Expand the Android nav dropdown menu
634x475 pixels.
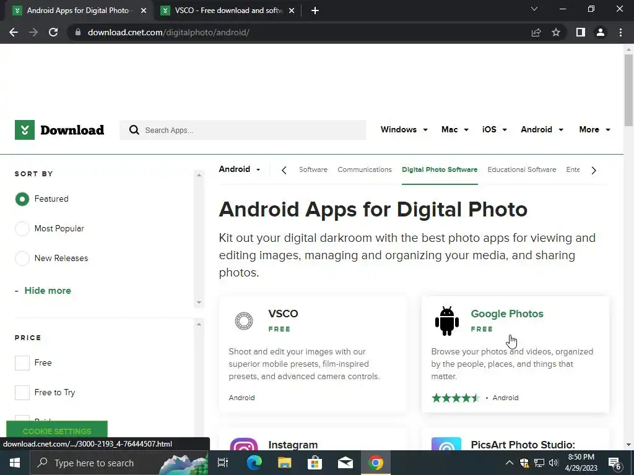pyautogui.click(x=542, y=130)
